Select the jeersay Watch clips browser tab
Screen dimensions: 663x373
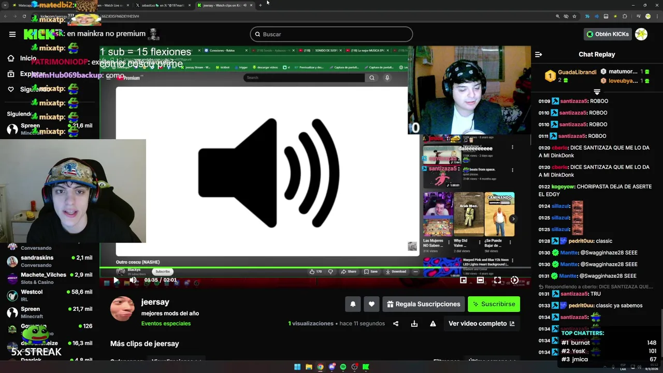click(224, 5)
